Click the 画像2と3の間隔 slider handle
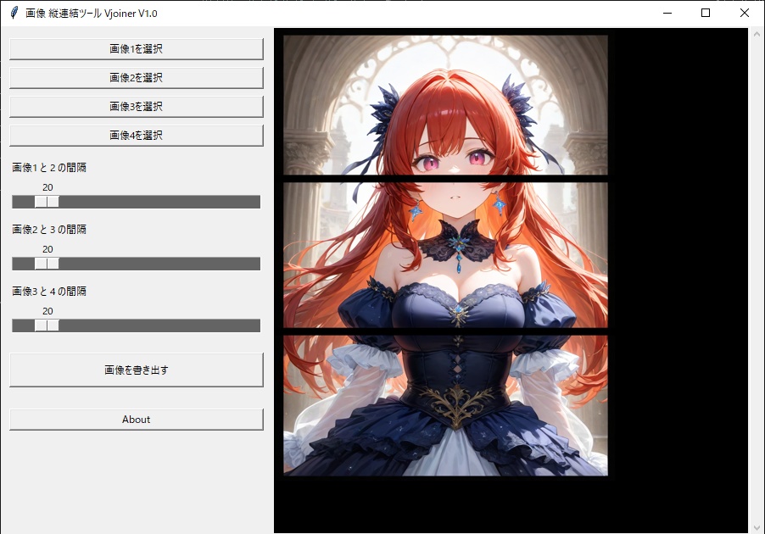The image size is (765, 534). tap(47, 263)
